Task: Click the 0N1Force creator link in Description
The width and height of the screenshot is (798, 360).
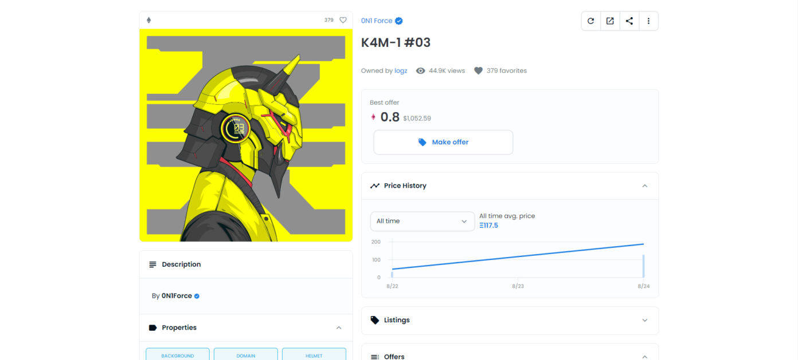Action: [177, 296]
